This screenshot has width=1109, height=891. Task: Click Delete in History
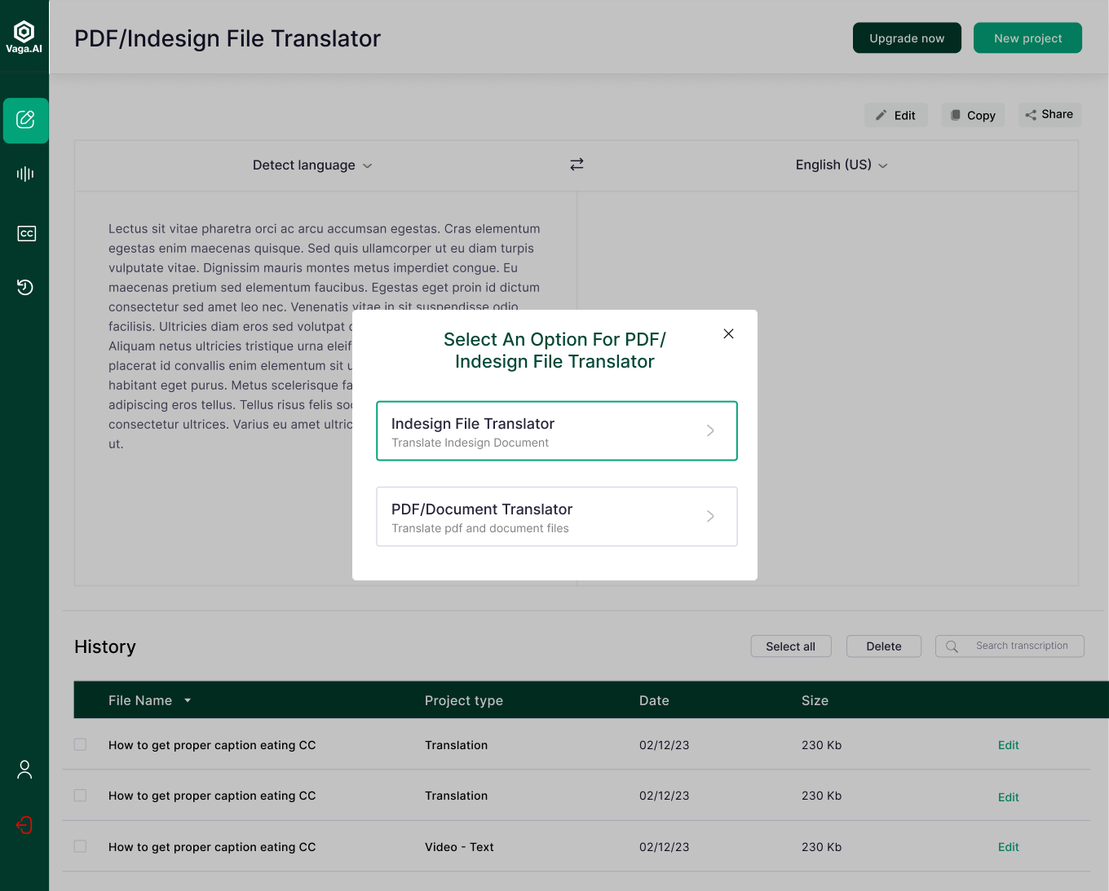coord(884,646)
